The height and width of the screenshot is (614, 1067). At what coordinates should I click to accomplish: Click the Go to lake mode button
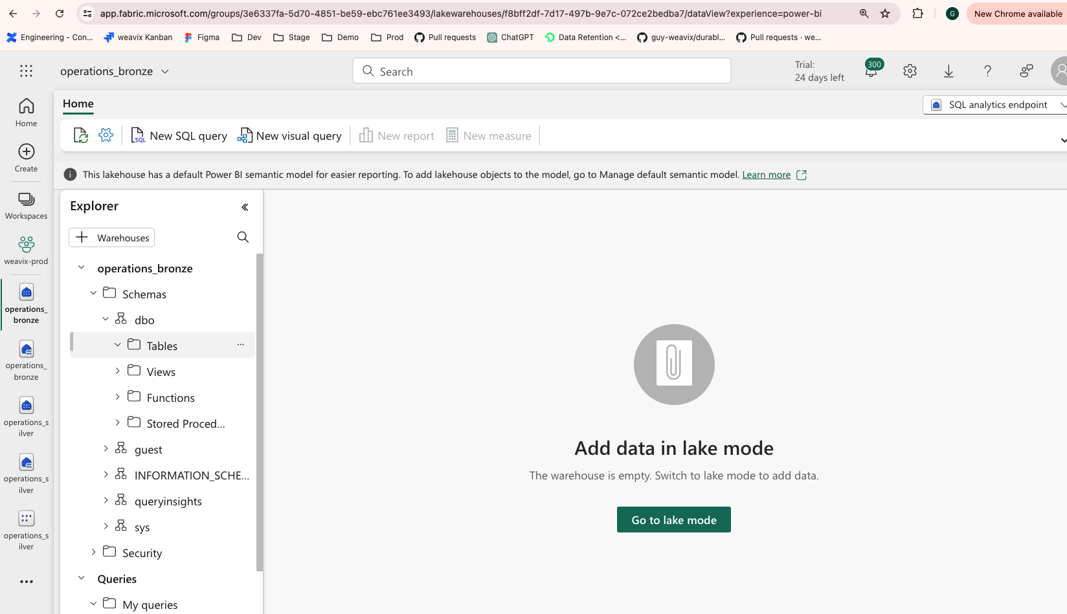click(673, 519)
